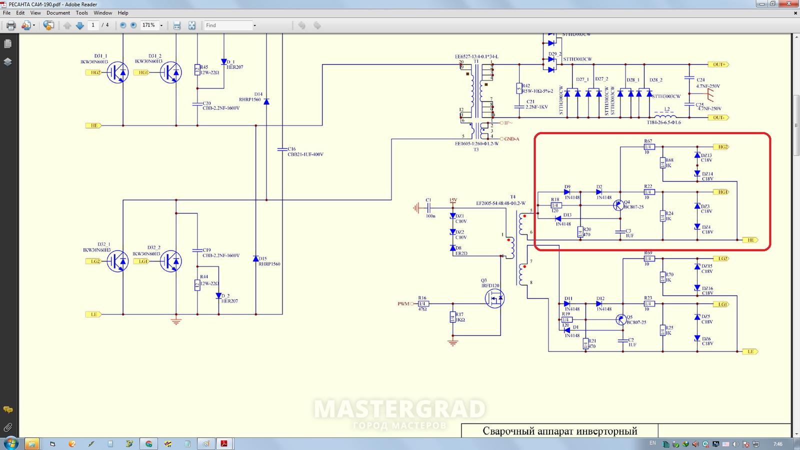
Task: Click the D14 RHRP1560 diode label
Action: point(250,96)
